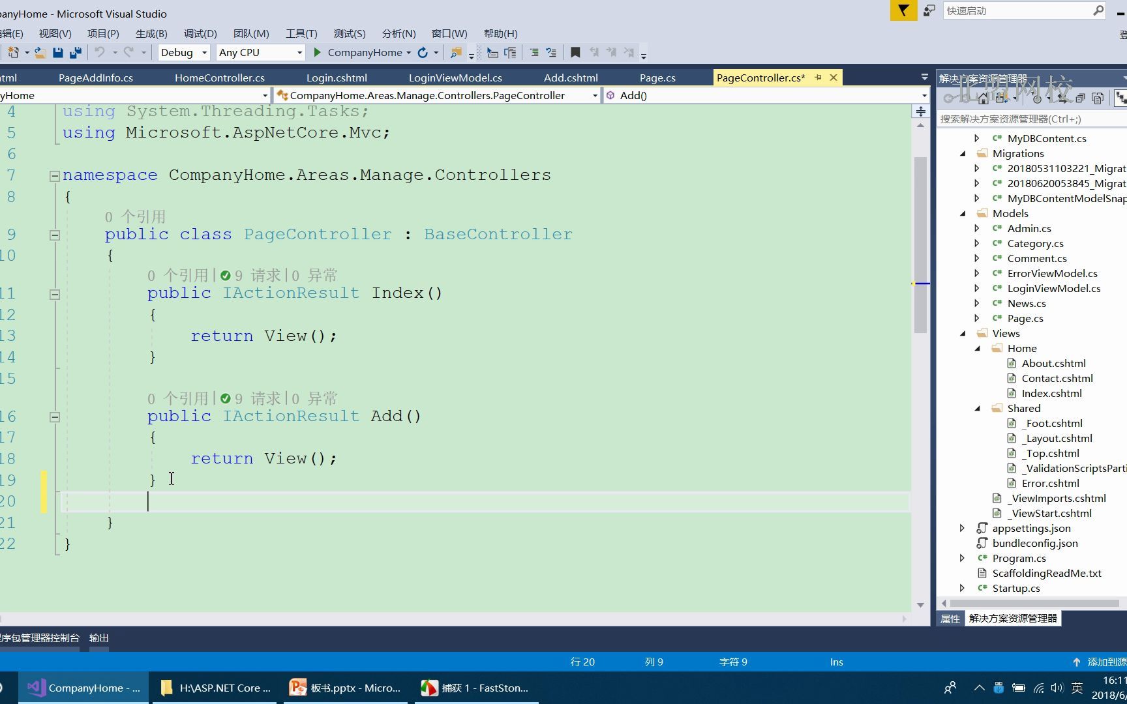Open notifications via the yellow flag icon
The width and height of the screenshot is (1127, 704).
coord(903,10)
